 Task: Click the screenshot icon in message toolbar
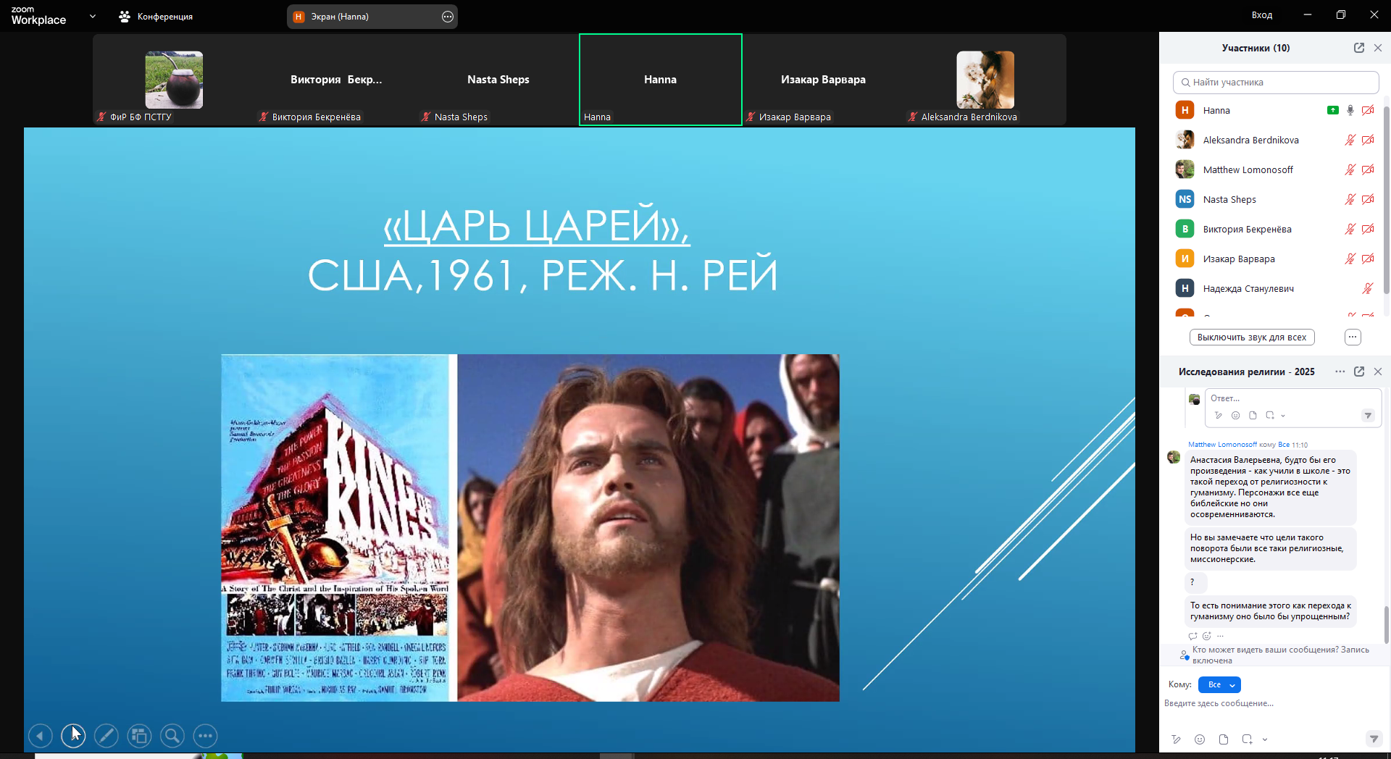[x=1248, y=739]
